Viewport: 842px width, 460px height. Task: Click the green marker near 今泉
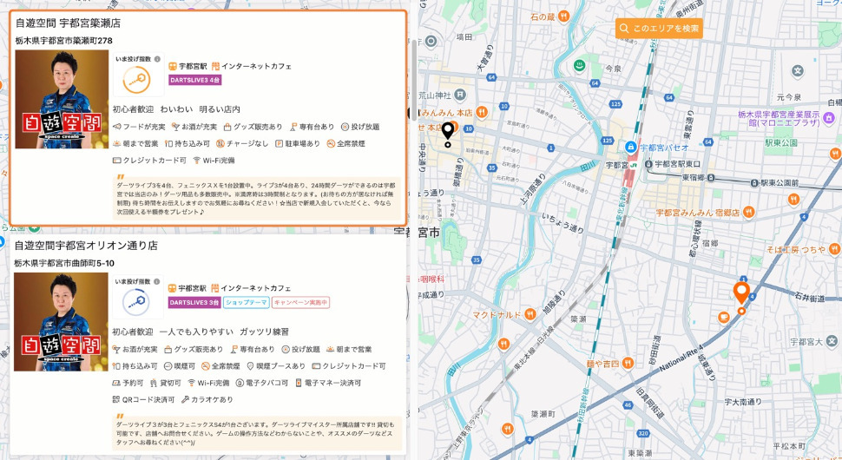click(x=579, y=65)
